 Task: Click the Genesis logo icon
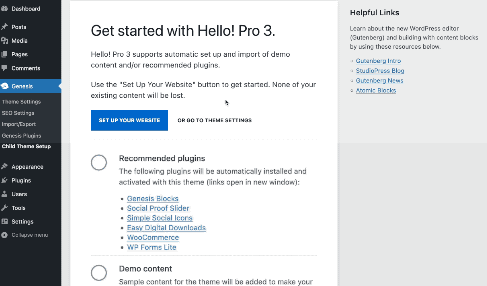point(4,86)
